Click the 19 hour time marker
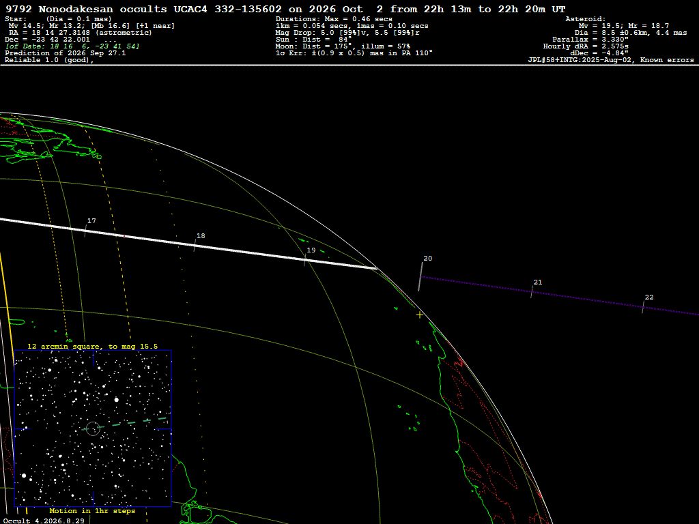This screenshot has width=699, height=524. point(311,250)
